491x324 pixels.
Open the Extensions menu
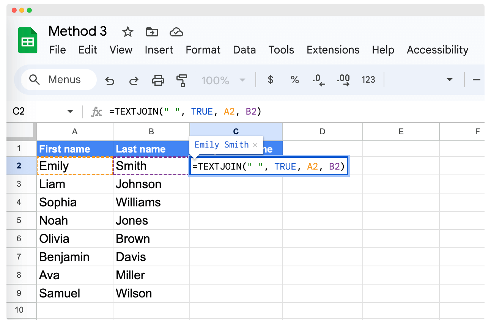(333, 50)
